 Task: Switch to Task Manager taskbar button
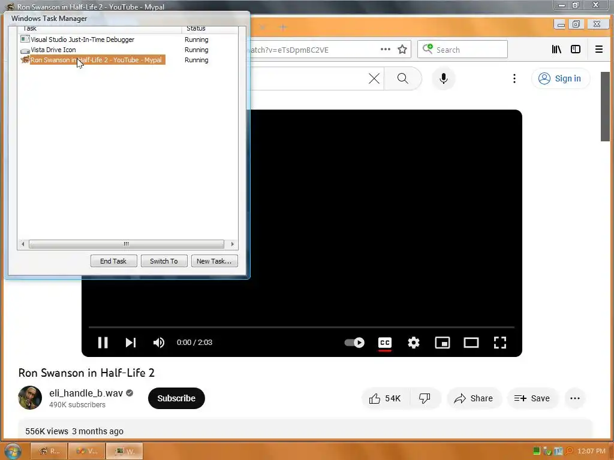[125, 451]
